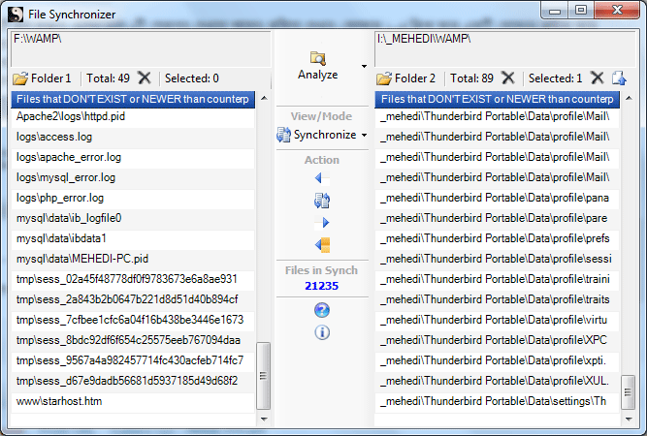
Task: Select row tmp\sess_7cfbee1cfc6a04f16b438be3446e1673
Action: pyautogui.click(x=133, y=320)
